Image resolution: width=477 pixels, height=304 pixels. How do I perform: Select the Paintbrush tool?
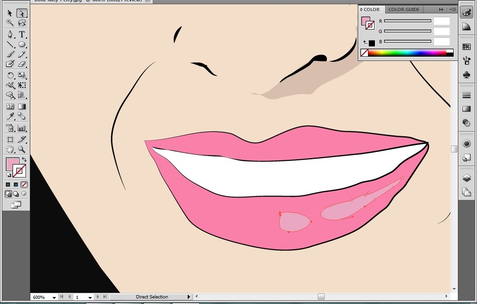point(10,54)
